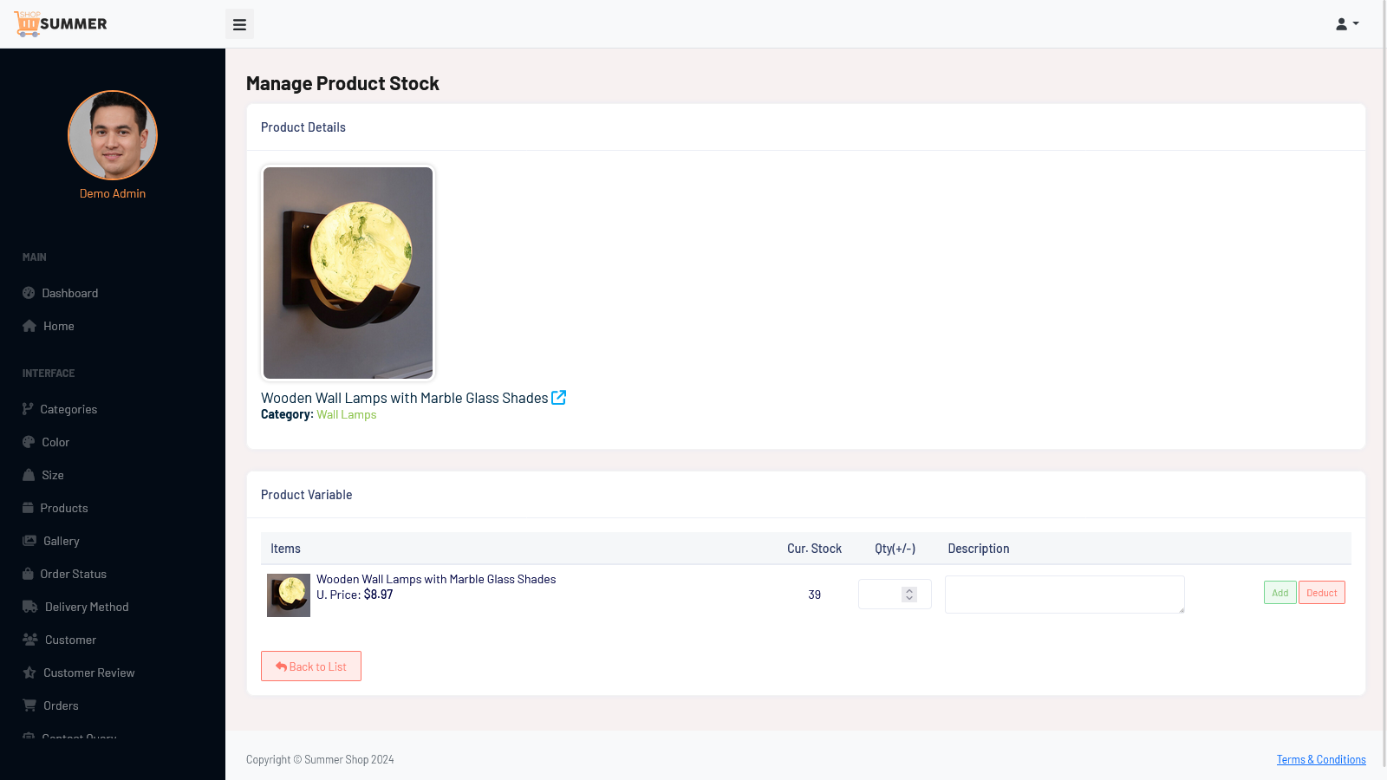Click the Add stock button
The image size is (1387, 780).
pos(1280,593)
